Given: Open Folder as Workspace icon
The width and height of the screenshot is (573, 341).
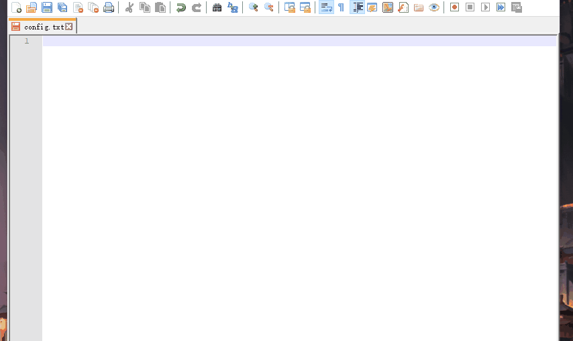Looking at the screenshot, I should tap(419, 7).
